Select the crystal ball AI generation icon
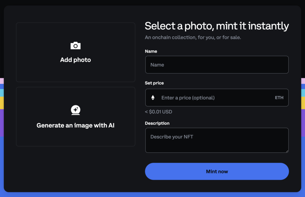 click(x=75, y=110)
